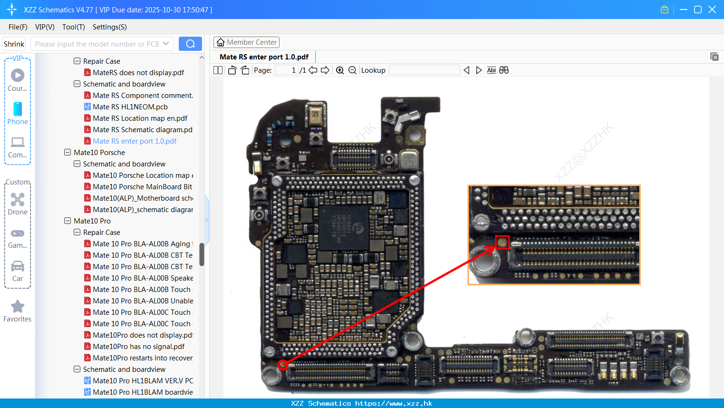Click the blue search magnifier button
Image resolution: width=724 pixels, height=408 pixels.
(190, 44)
